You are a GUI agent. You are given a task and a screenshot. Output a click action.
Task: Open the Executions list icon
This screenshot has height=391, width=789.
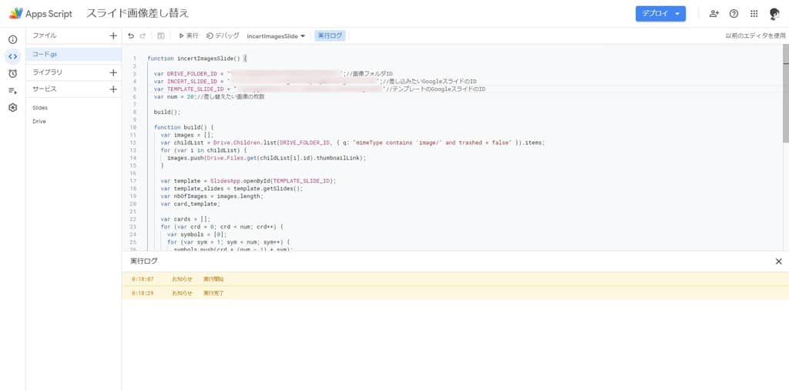tap(12, 91)
